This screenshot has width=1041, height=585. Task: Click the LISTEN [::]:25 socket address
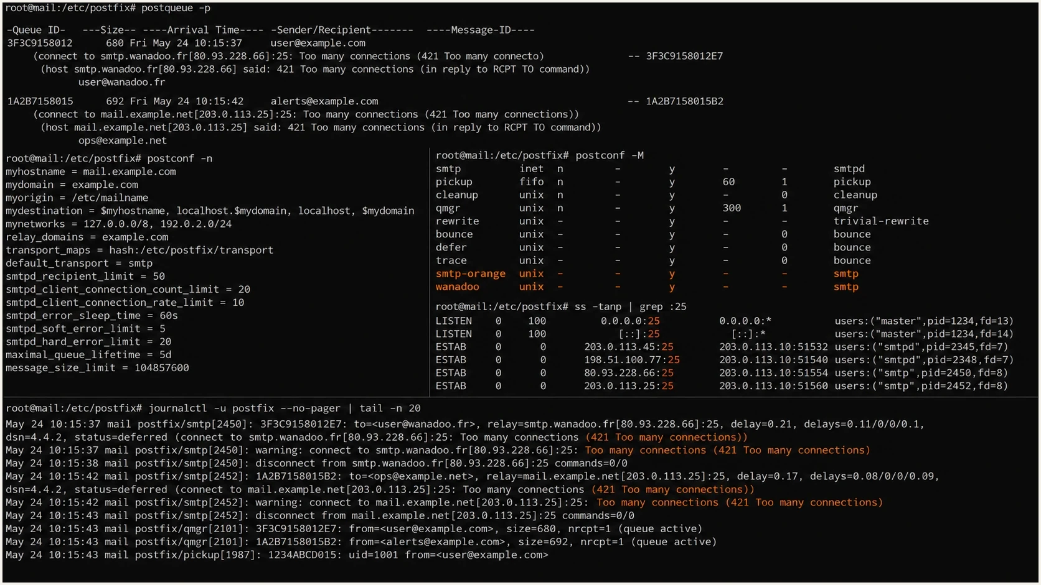pyautogui.click(x=639, y=334)
